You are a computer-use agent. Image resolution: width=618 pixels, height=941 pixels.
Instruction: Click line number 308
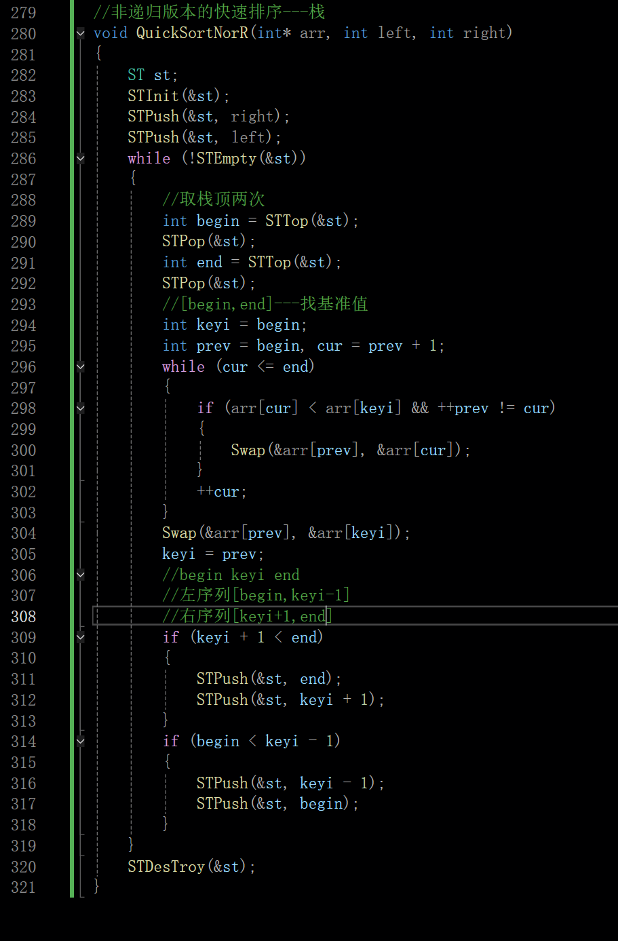[24, 617]
